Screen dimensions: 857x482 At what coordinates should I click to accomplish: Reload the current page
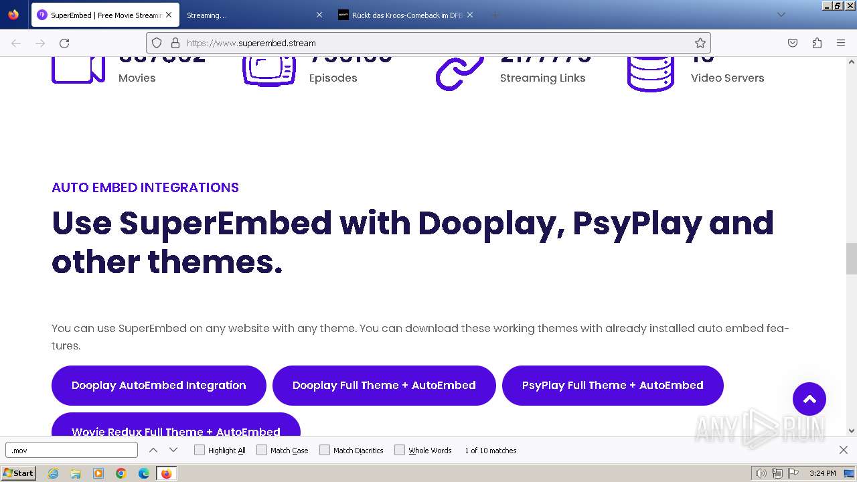(x=64, y=43)
